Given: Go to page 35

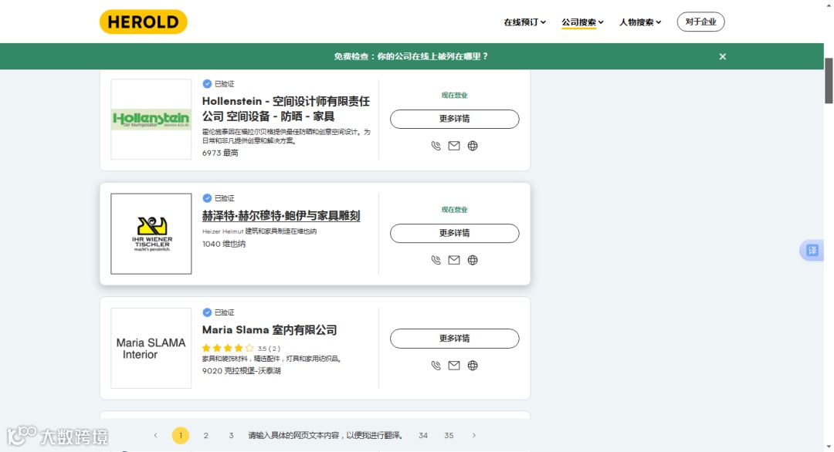Looking at the screenshot, I should point(449,436).
